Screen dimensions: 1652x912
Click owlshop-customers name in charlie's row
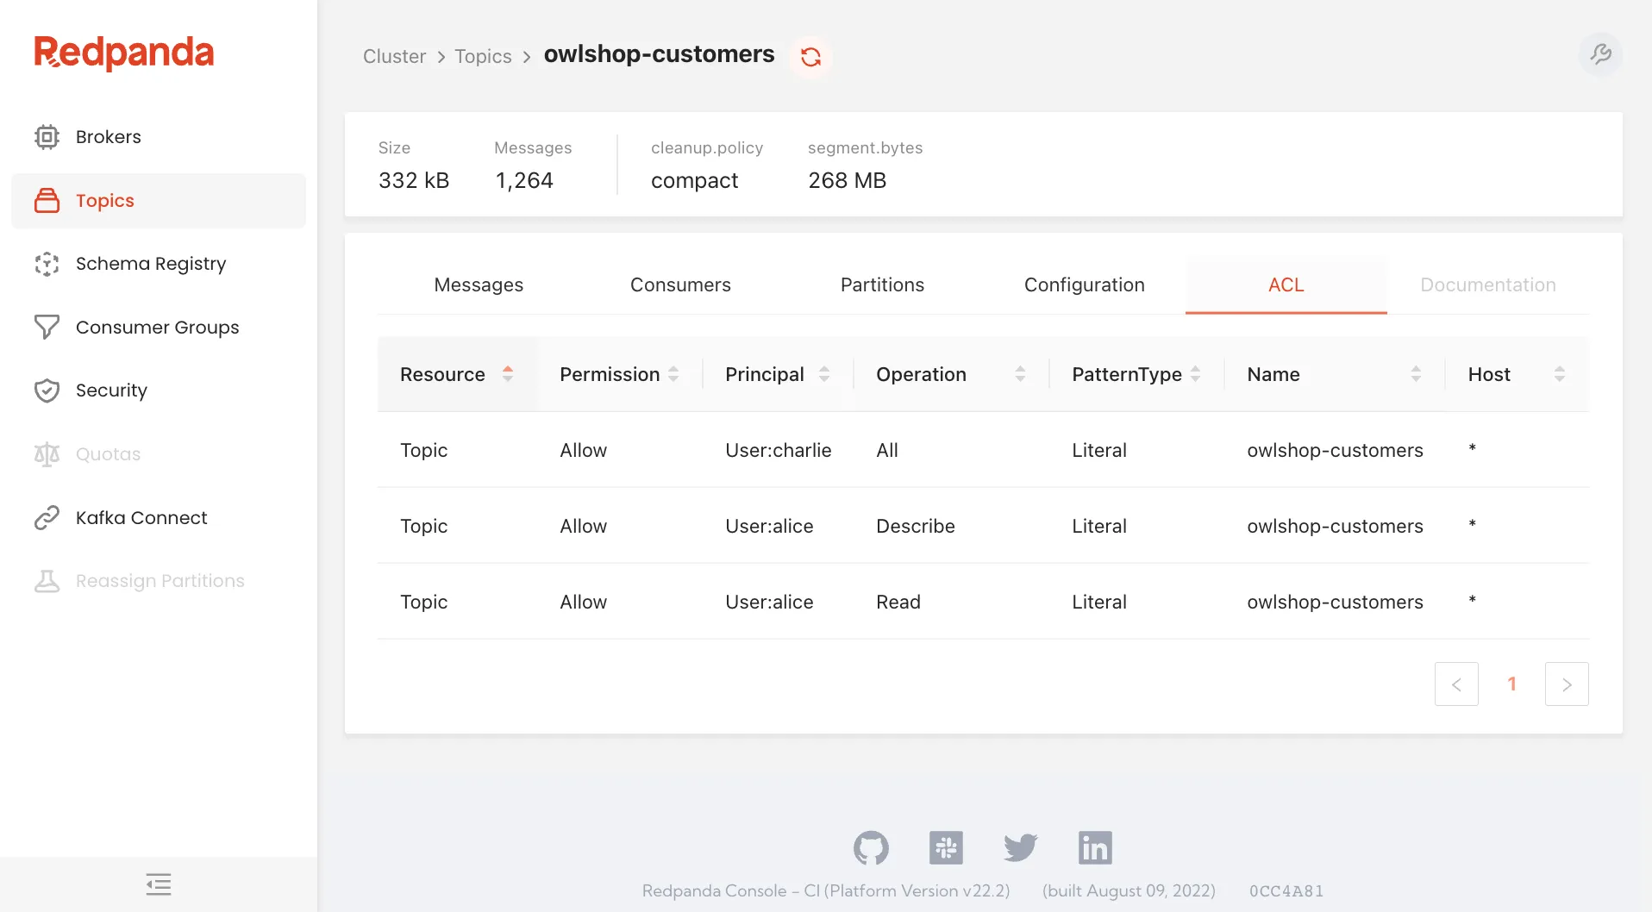[x=1335, y=450]
